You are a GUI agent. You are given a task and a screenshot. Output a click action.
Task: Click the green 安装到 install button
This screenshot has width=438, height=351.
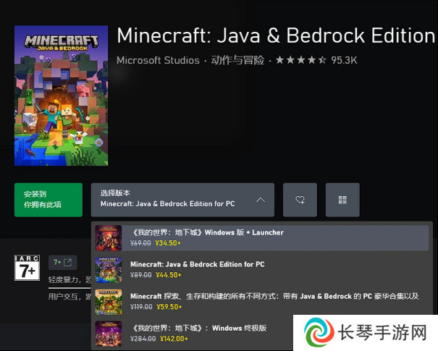click(49, 200)
